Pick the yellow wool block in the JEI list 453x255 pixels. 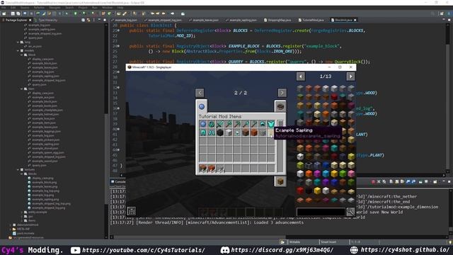click(x=334, y=174)
